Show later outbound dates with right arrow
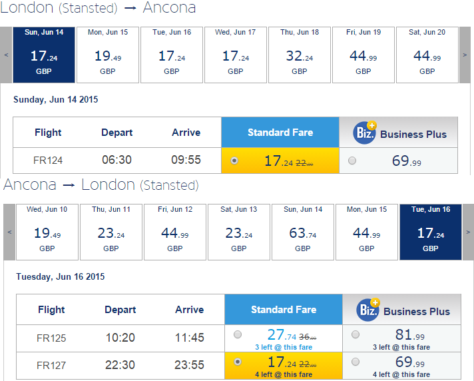Image resolution: width=474 pixels, height=381 pixels. (x=465, y=55)
